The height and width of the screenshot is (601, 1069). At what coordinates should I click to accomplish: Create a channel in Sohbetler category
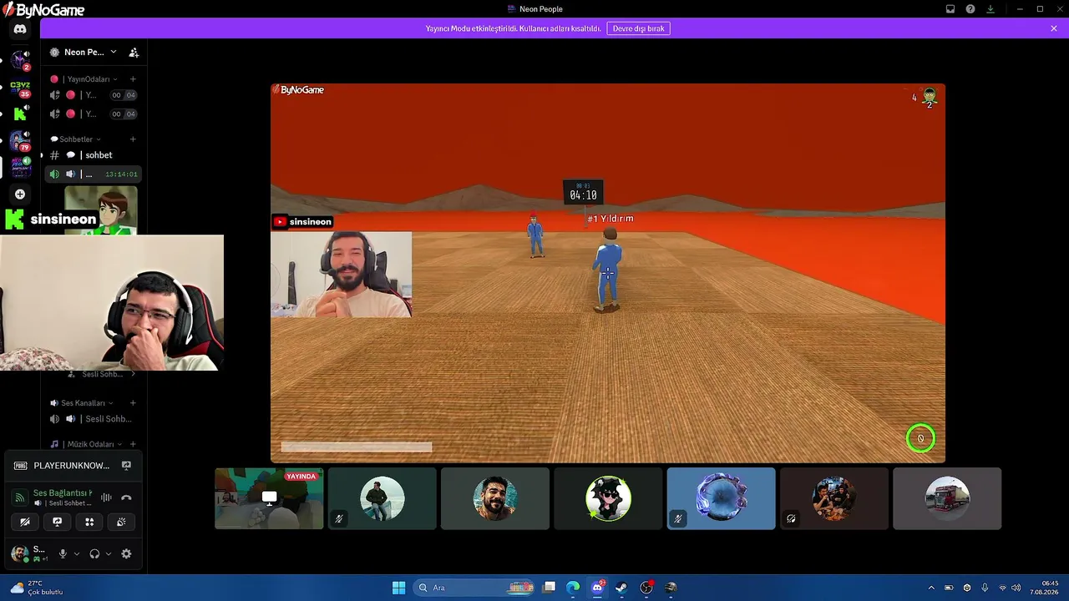133,139
